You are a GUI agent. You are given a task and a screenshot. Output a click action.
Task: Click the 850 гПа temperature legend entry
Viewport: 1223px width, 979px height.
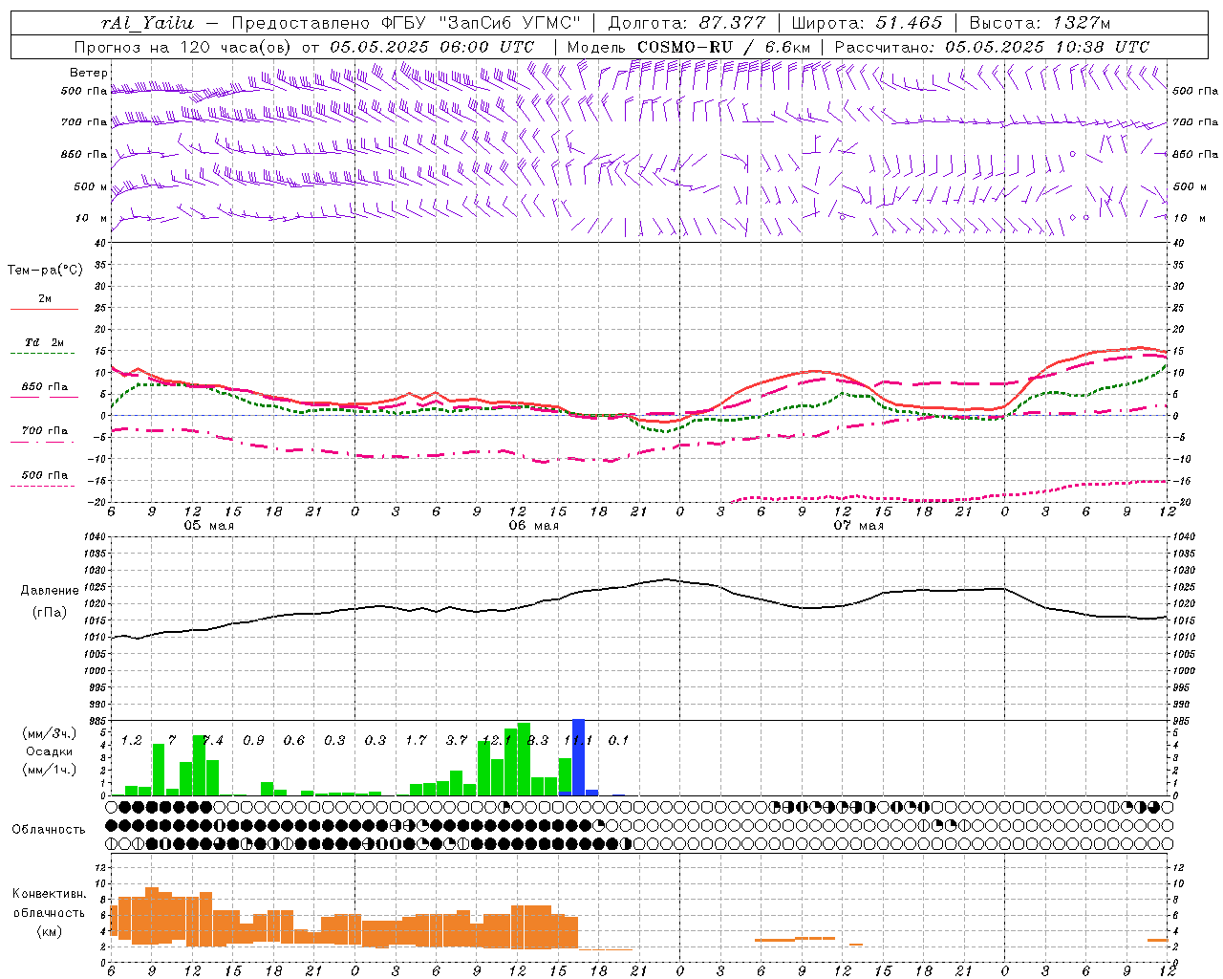pos(45,387)
